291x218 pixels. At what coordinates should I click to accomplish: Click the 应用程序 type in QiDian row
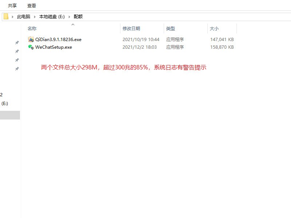(175, 40)
